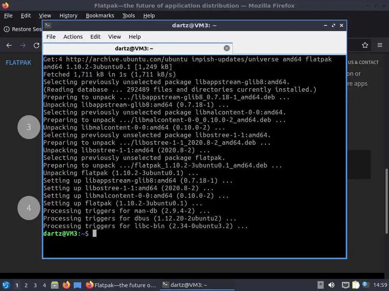The image size is (389, 291).
Task: Open the clipboard manager tray icon
Action: pyautogui.click(x=356, y=285)
